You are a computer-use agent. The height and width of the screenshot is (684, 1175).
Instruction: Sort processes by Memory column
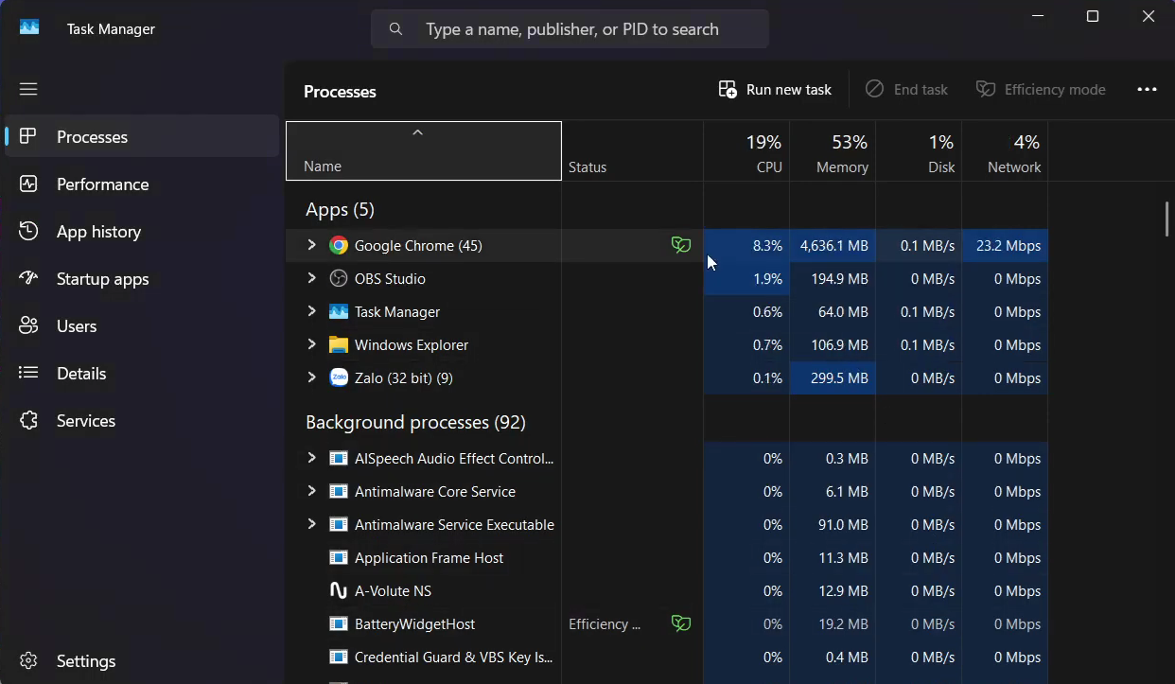(x=833, y=150)
